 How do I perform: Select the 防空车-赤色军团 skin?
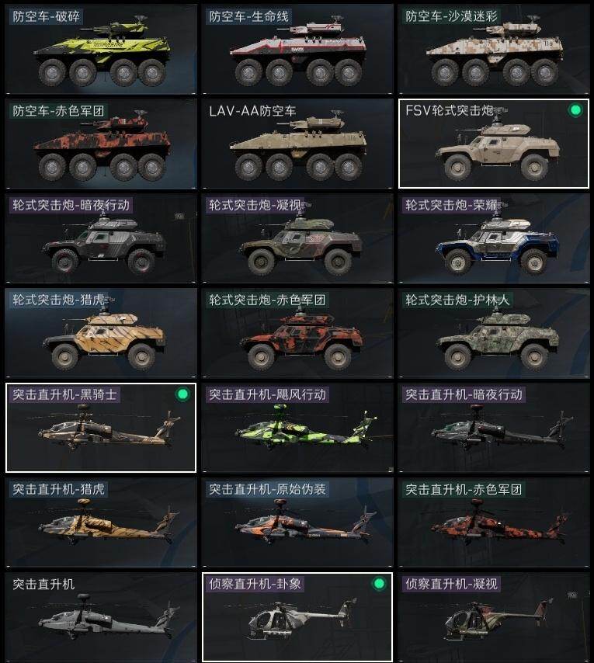tap(101, 144)
